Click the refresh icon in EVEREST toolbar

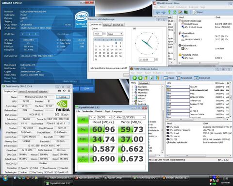click(x=151, y=78)
